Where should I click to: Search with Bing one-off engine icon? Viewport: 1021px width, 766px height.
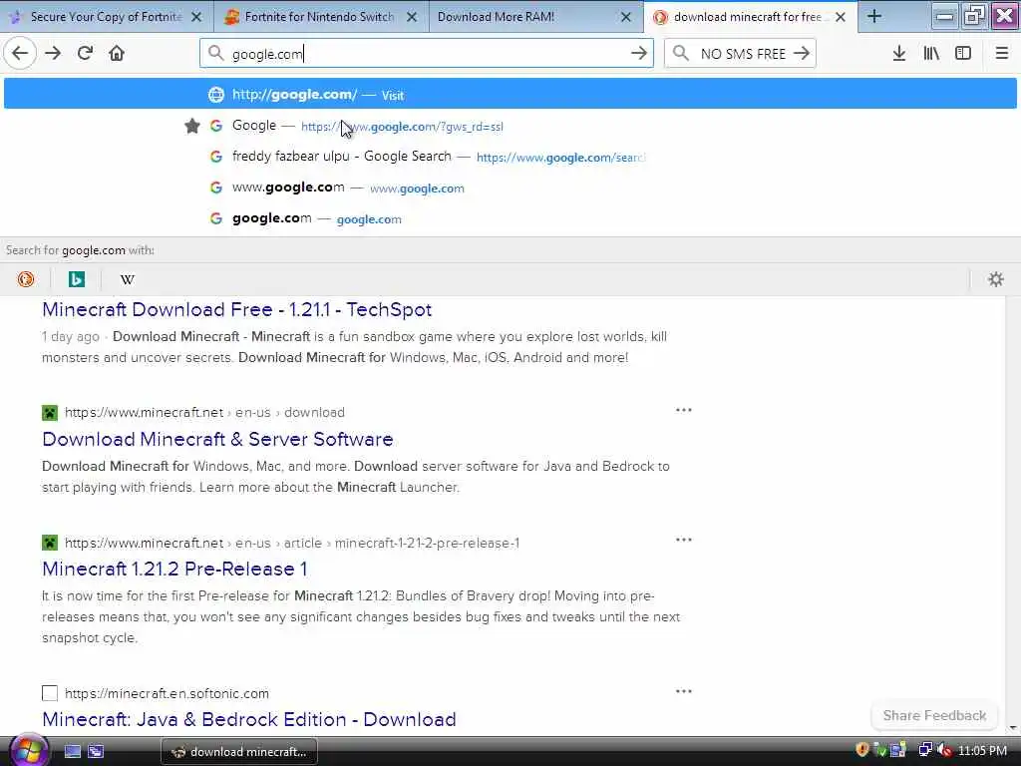pos(76,279)
